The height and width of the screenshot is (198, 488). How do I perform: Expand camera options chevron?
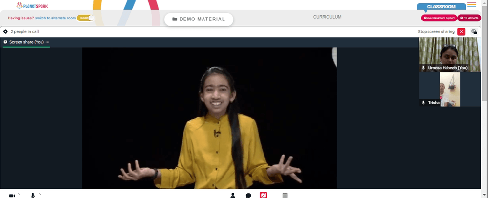[x=19, y=194]
